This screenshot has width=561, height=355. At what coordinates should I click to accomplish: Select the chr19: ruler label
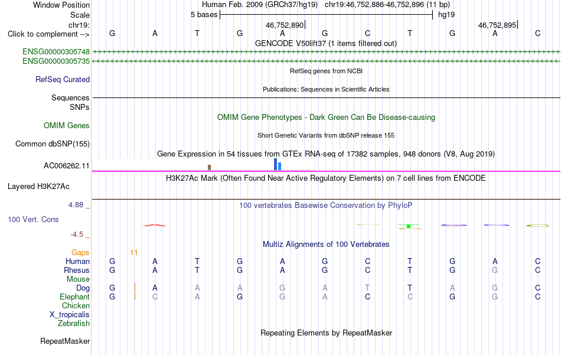click(79, 25)
